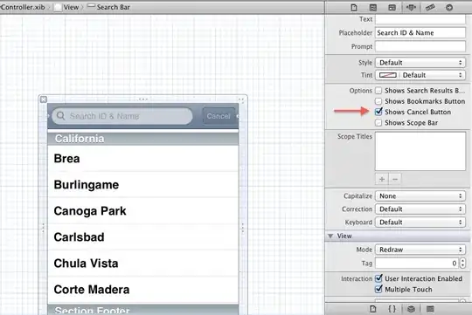Toggle User Interaction Enabled checkbox
This screenshot has width=472, height=315.
[378, 278]
